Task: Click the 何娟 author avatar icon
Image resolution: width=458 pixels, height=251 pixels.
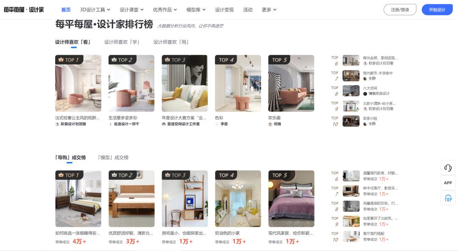Action: (270, 124)
